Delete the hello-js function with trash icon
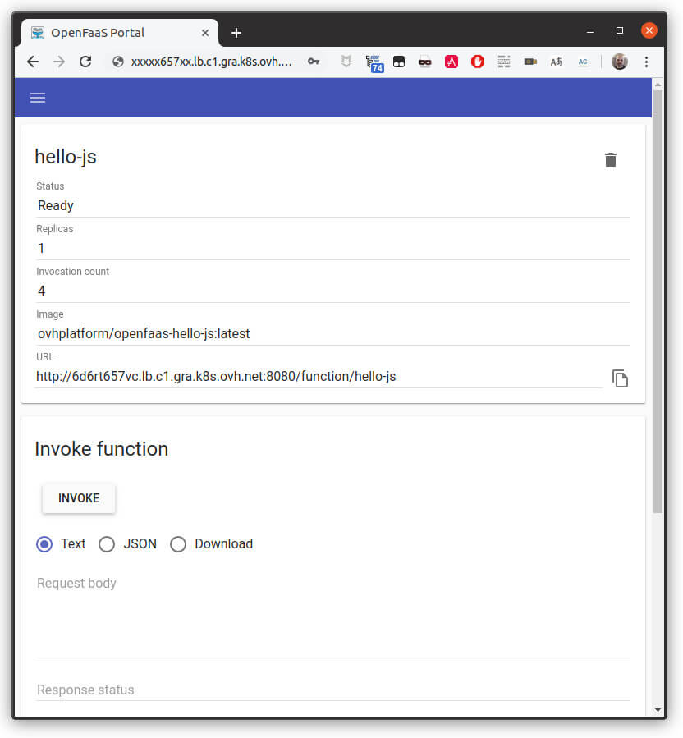The height and width of the screenshot is (738, 683). pyautogui.click(x=610, y=160)
